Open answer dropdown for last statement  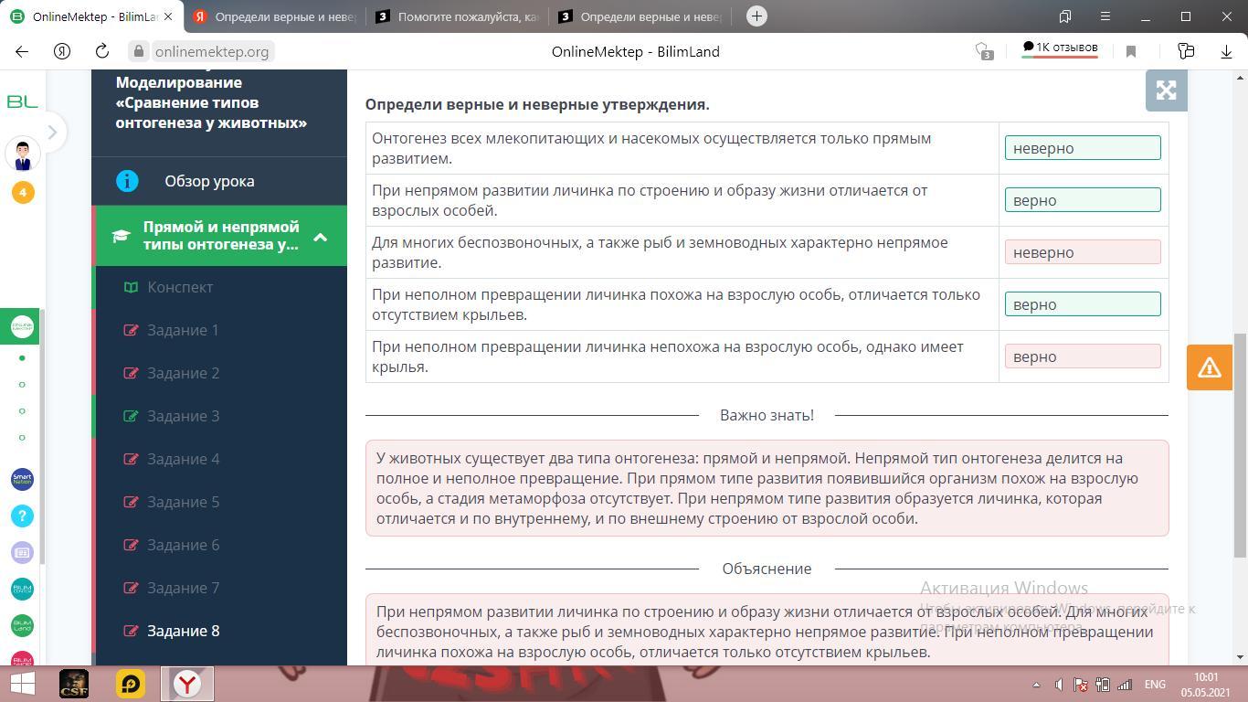pyautogui.click(x=1082, y=356)
